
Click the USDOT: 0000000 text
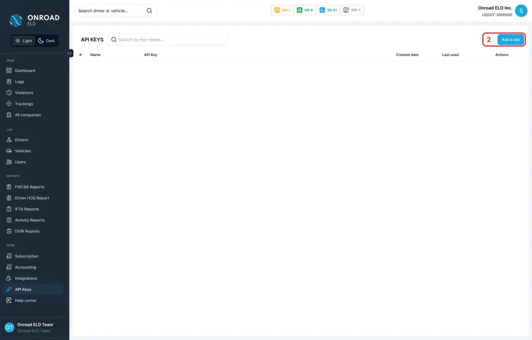tap(497, 15)
